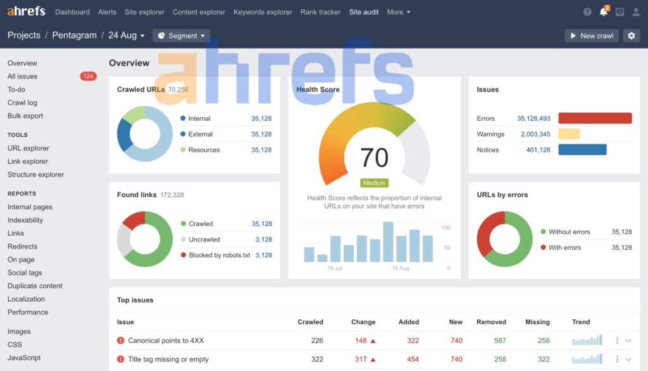
Task: Click the trend sparkline for Title tag missing
Action: [x=586, y=358]
